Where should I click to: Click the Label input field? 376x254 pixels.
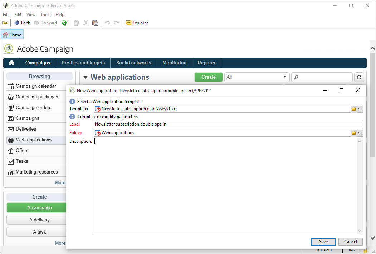[x=229, y=124]
